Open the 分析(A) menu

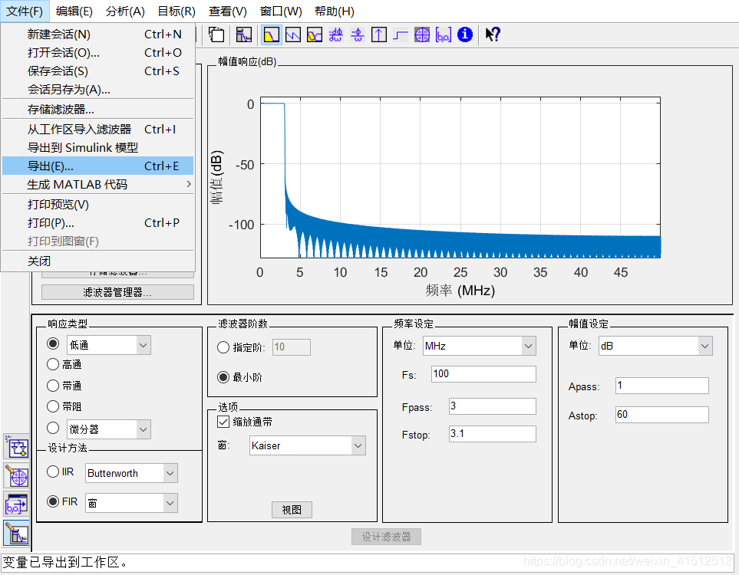pos(125,11)
